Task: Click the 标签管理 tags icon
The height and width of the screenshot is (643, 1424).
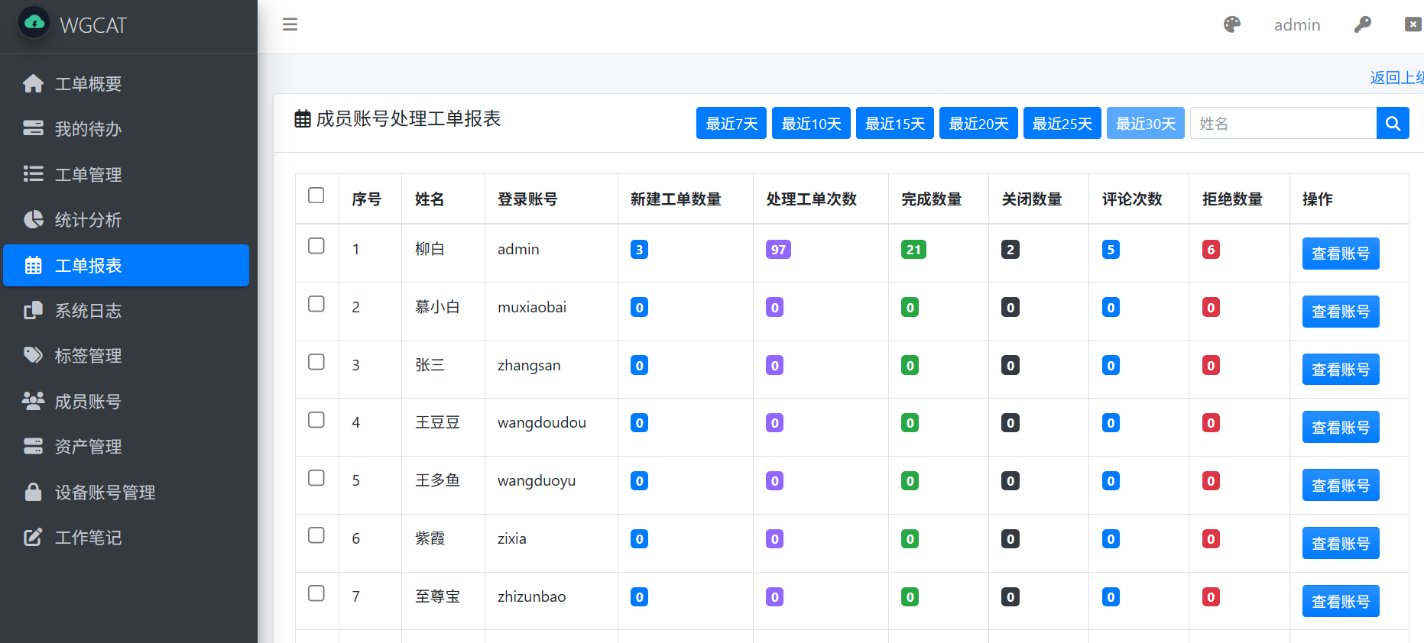Action: coord(33,356)
